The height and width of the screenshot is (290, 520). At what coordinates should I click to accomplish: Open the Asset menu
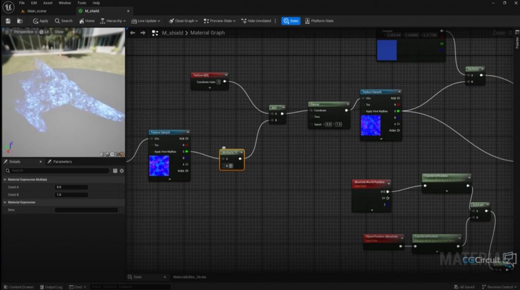click(x=48, y=3)
